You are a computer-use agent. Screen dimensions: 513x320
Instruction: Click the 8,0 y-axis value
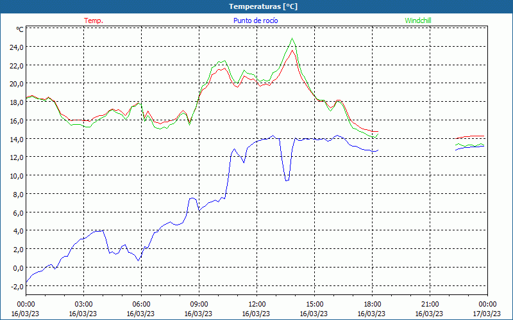click(x=18, y=195)
